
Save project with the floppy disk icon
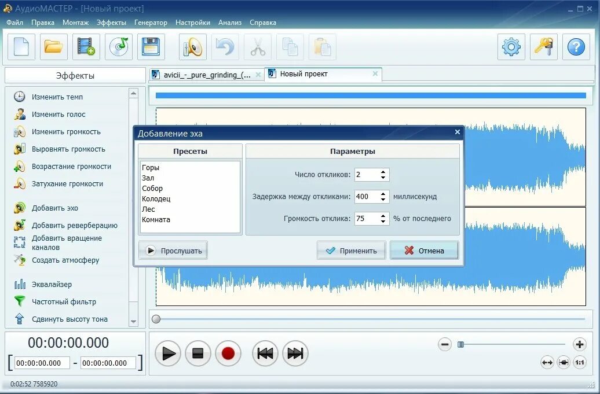151,47
